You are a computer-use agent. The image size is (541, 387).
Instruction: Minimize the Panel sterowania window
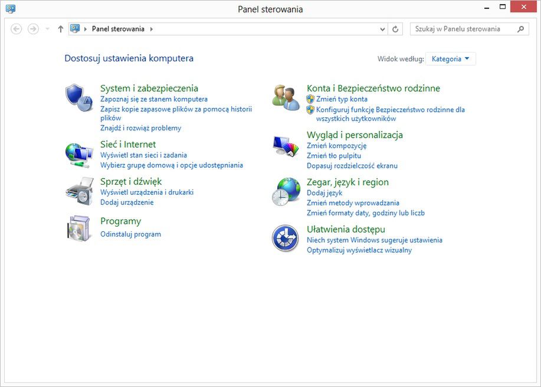487,7
